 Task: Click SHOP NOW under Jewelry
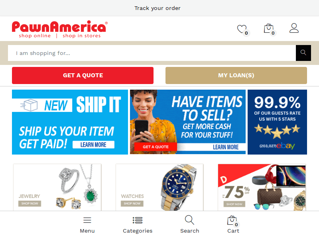(30, 204)
